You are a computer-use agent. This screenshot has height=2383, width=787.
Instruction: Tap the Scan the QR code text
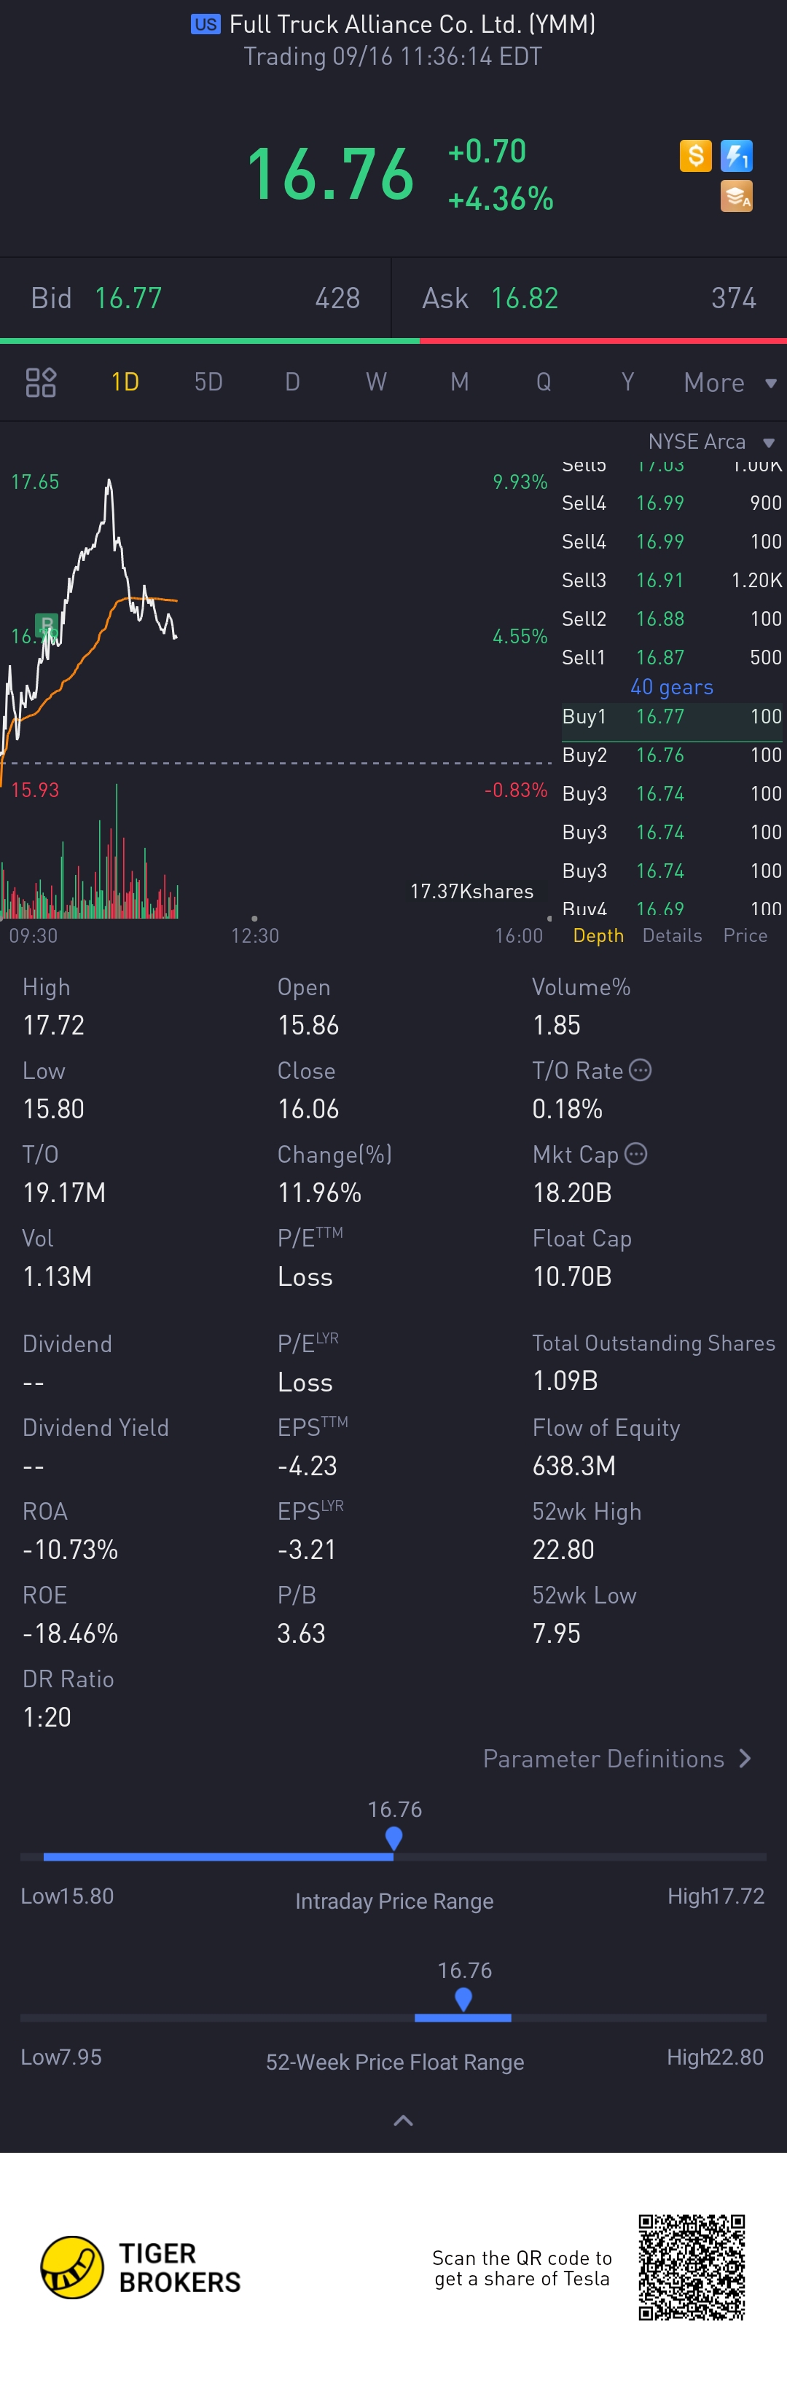coord(522,2269)
